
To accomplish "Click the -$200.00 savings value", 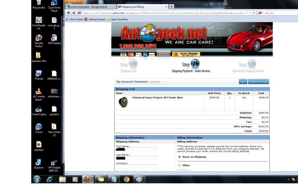I will click(263, 126).
